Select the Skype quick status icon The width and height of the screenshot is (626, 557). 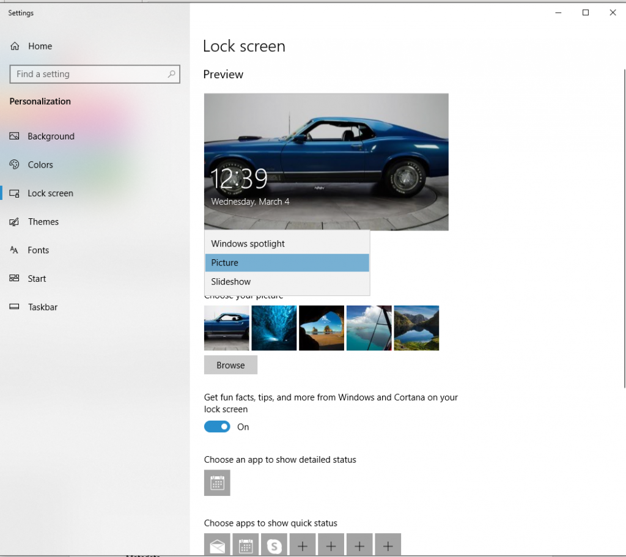(274, 544)
